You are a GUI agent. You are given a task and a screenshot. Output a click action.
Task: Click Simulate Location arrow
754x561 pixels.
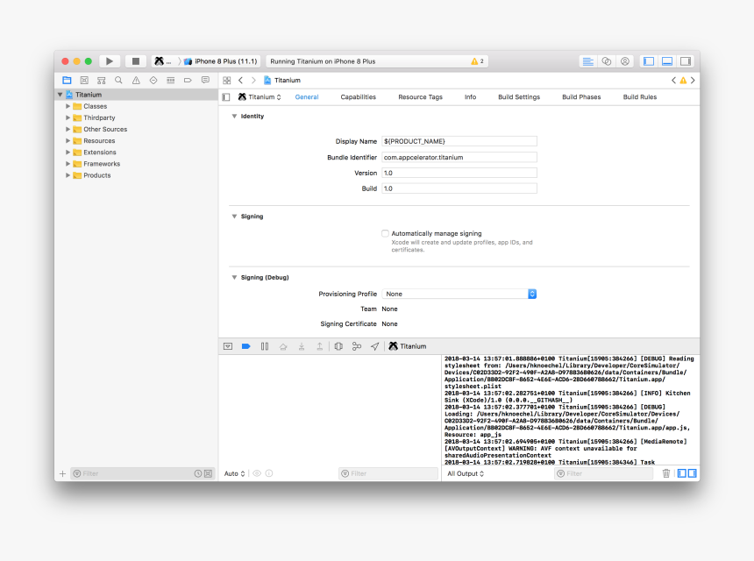pyautogui.click(x=374, y=346)
